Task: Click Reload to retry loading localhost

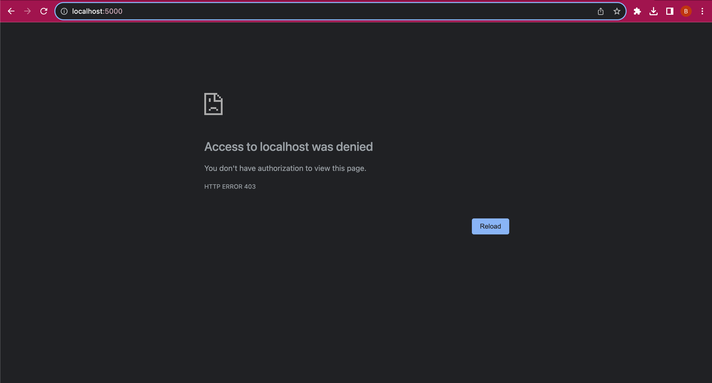Action: (490, 226)
